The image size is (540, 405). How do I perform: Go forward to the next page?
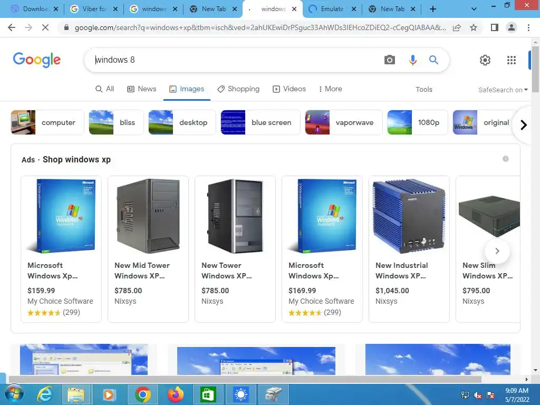[x=28, y=27]
